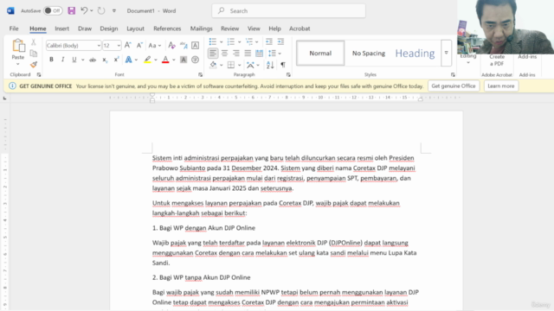Align text to the right
Viewport: 554px width, 311px height.
tap(236, 54)
